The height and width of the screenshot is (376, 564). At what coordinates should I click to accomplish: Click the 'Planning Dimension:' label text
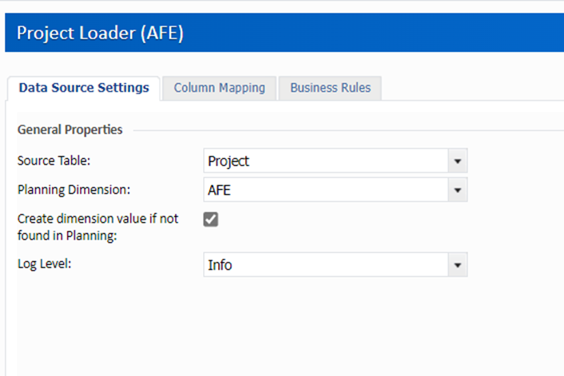coord(73,190)
